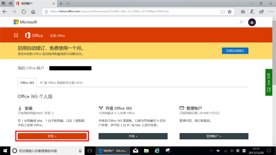Open the Windows Start menu
276x155 pixels.
[x=5, y=151]
